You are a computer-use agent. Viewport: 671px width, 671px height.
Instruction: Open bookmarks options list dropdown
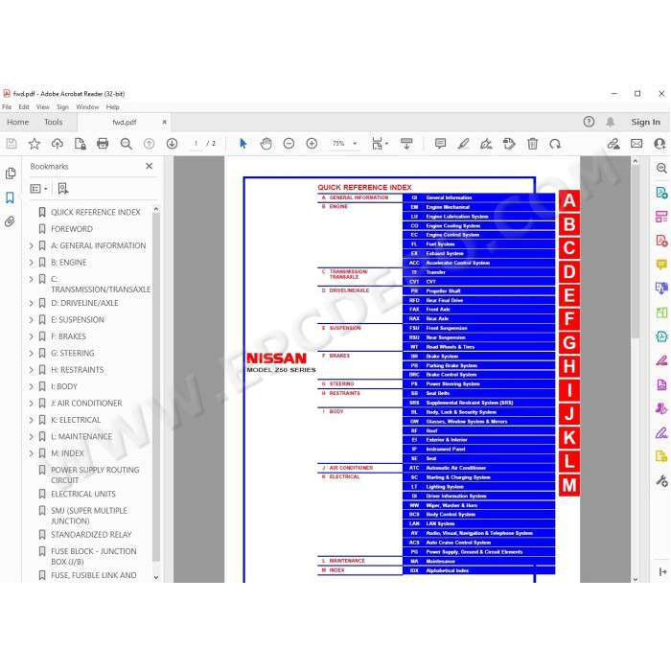point(38,189)
